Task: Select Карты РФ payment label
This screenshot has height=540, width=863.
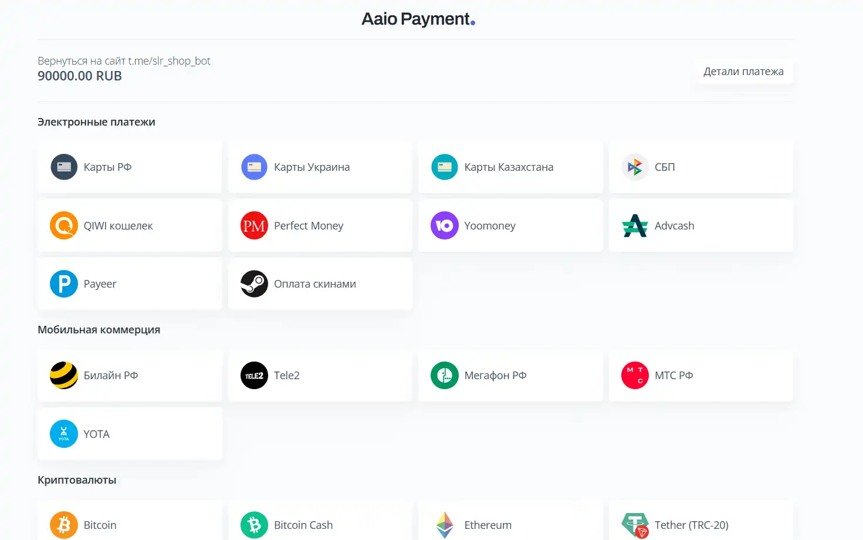Action: coord(107,167)
